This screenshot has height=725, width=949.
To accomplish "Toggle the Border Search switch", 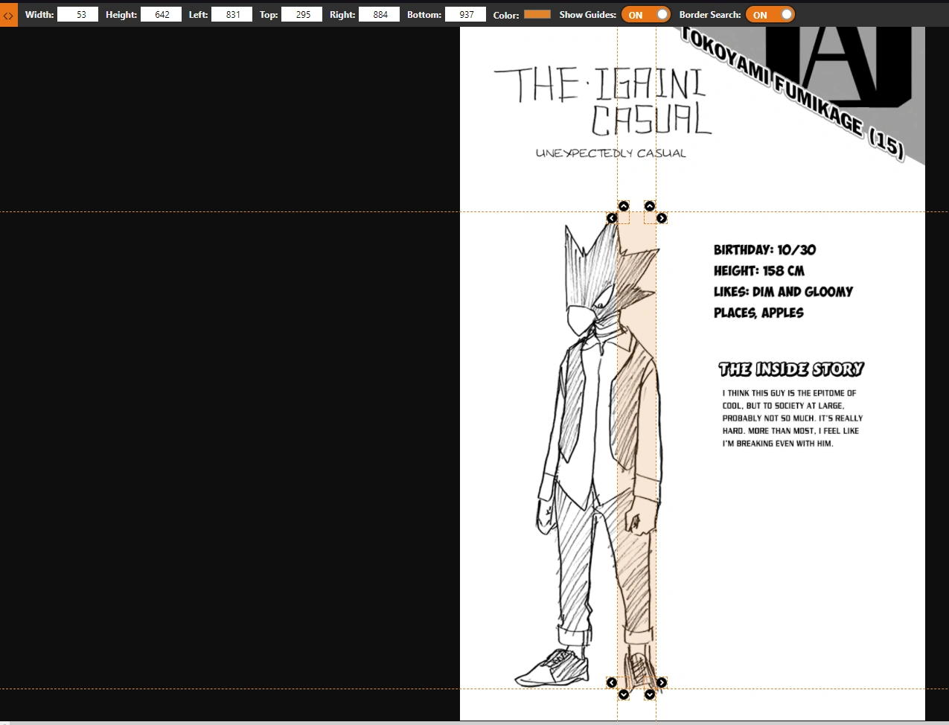I will [x=770, y=14].
